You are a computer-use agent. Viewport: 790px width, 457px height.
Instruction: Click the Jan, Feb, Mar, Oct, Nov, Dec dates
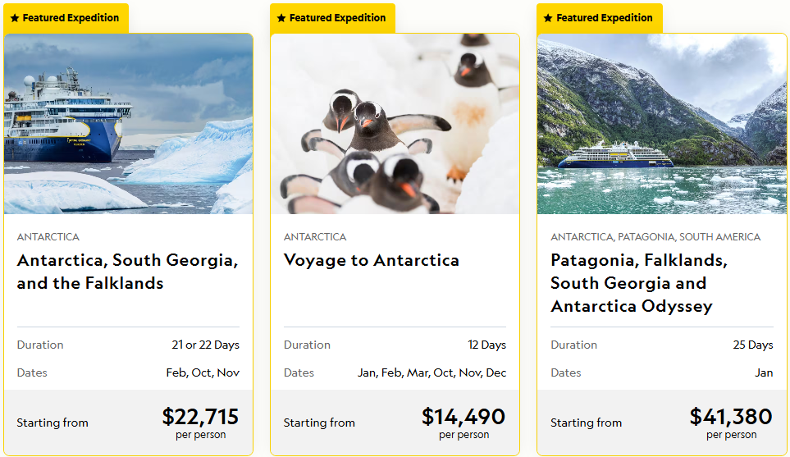(432, 372)
